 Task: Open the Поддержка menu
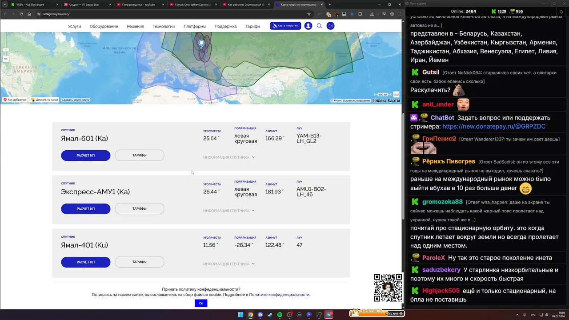pos(225,26)
